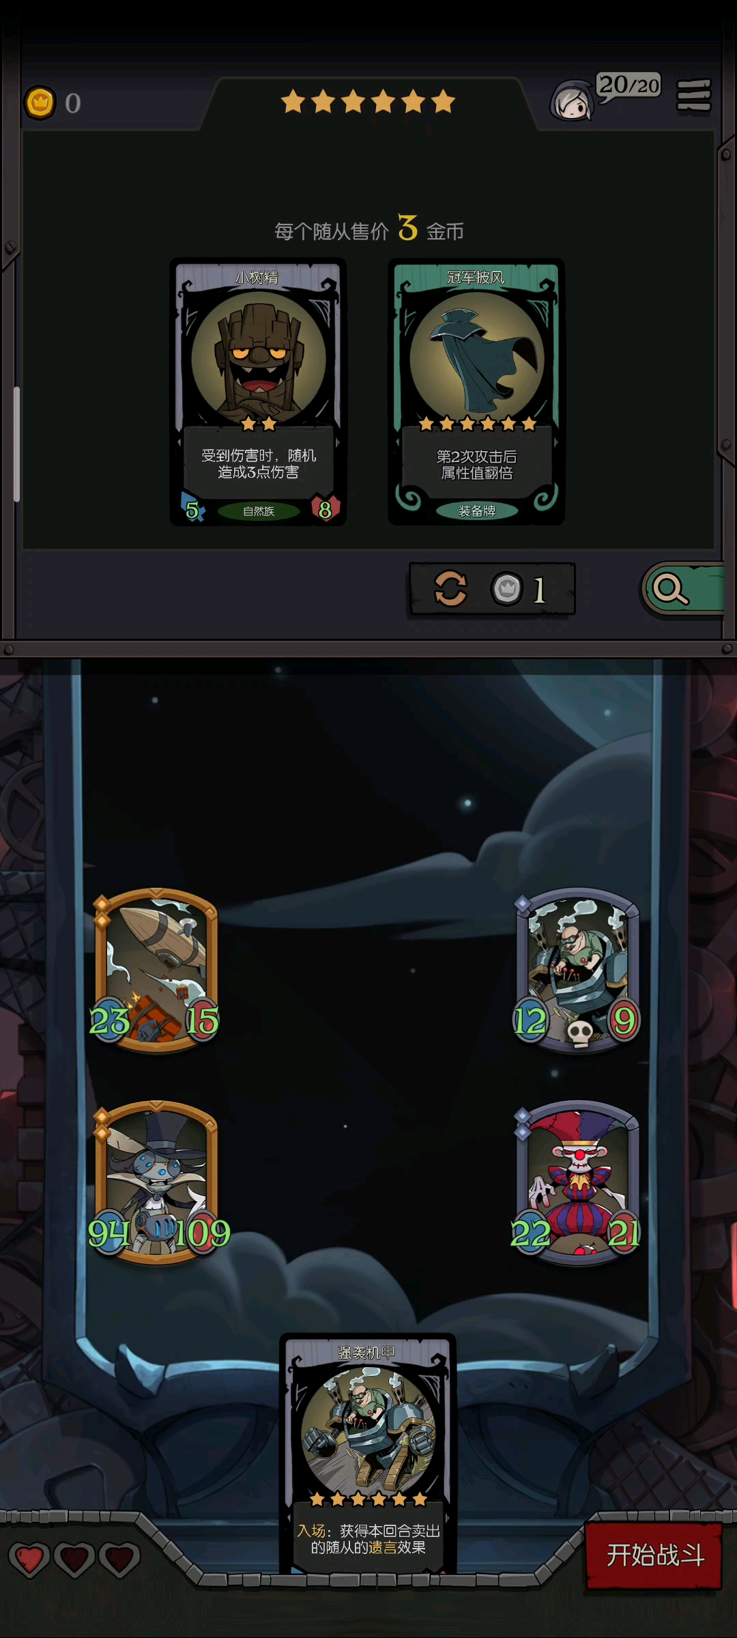
Task: Tap the silver coin beside refresh cost
Action: tap(507, 588)
